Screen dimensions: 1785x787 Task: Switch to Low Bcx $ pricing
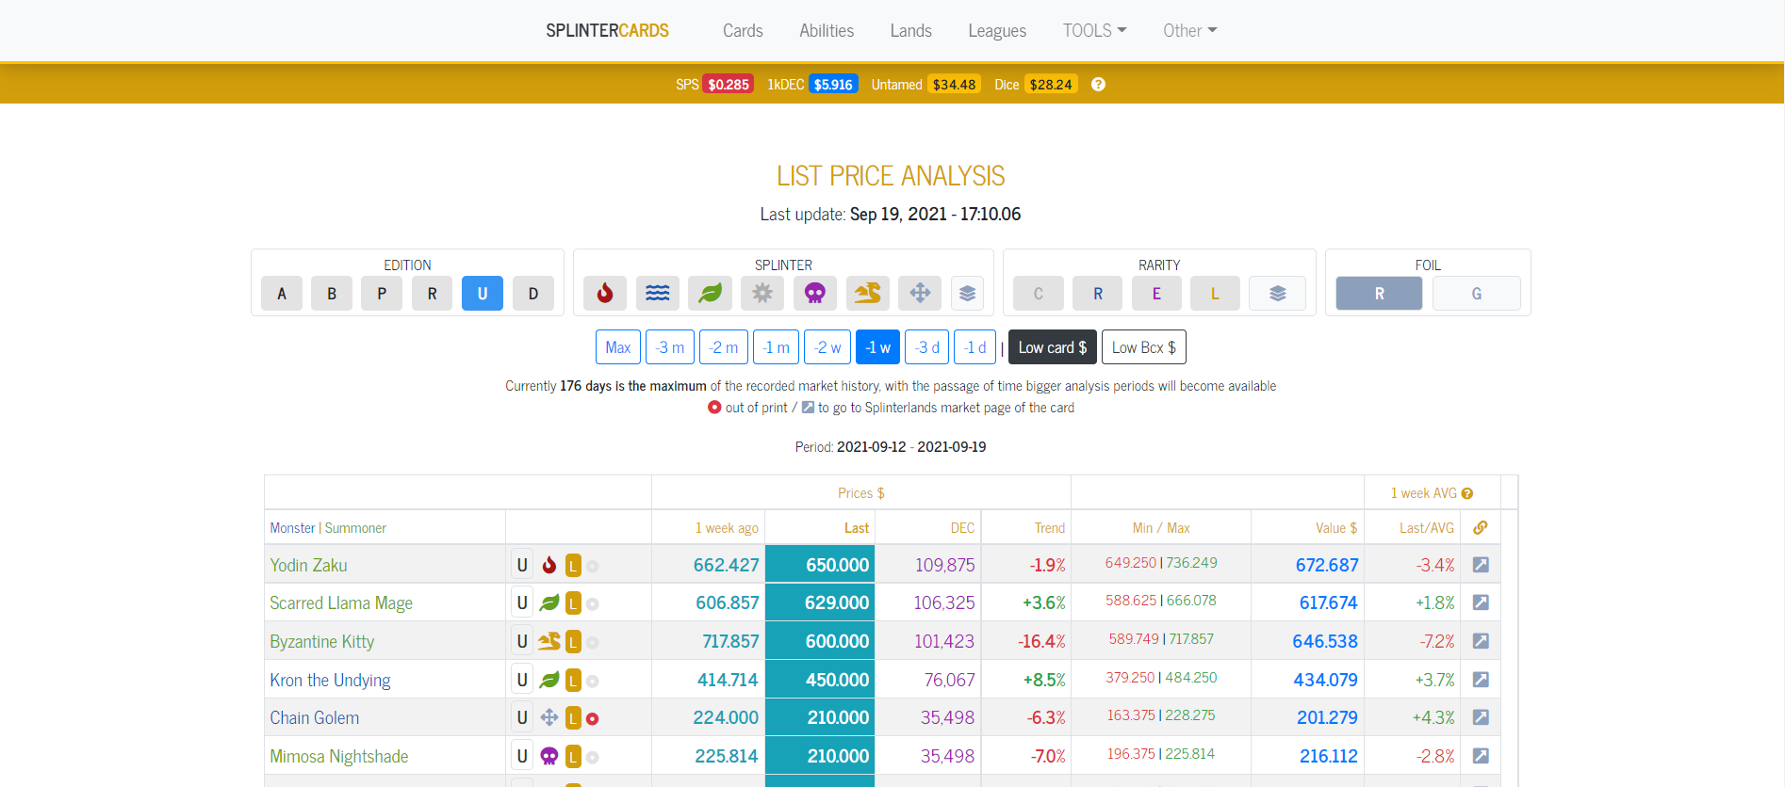[x=1143, y=347]
